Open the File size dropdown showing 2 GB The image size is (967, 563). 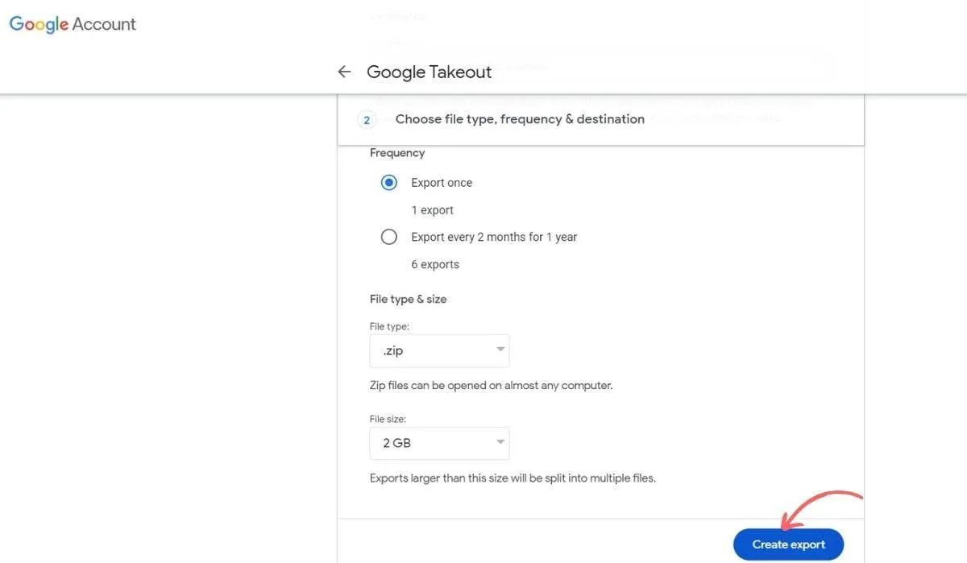pos(439,443)
